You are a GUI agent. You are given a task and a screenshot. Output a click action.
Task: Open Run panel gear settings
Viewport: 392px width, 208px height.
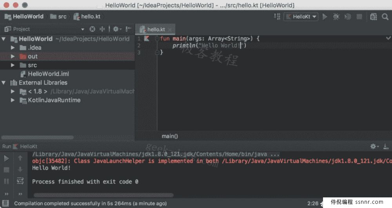pyautogui.click(x=374, y=146)
